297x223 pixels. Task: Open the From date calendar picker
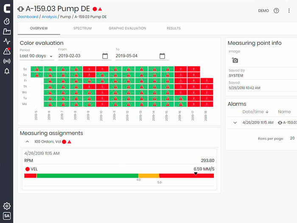pyautogui.click(x=105, y=56)
